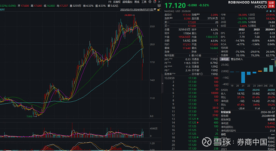276x151 pixels.
Task: Click the info icon next to 总市值²
Action: coord(201,74)
